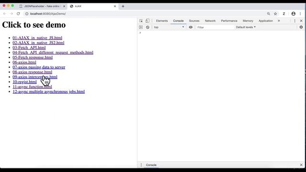Click the 'Click to see demo' heading
This screenshot has height=172, width=306.
(x=34, y=25)
